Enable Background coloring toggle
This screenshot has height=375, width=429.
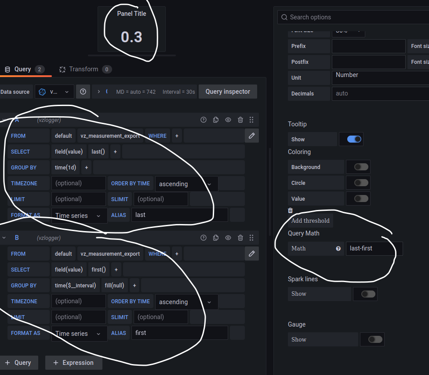click(x=361, y=167)
